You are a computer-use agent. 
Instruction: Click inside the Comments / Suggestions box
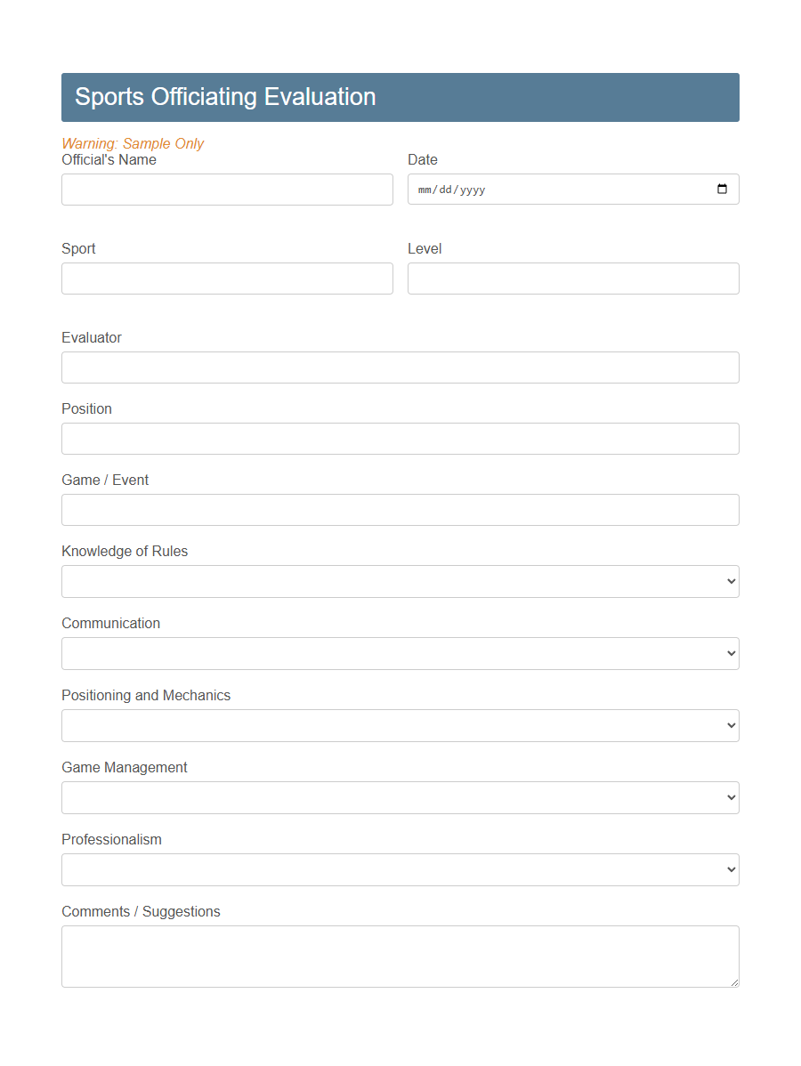[x=400, y=956]
